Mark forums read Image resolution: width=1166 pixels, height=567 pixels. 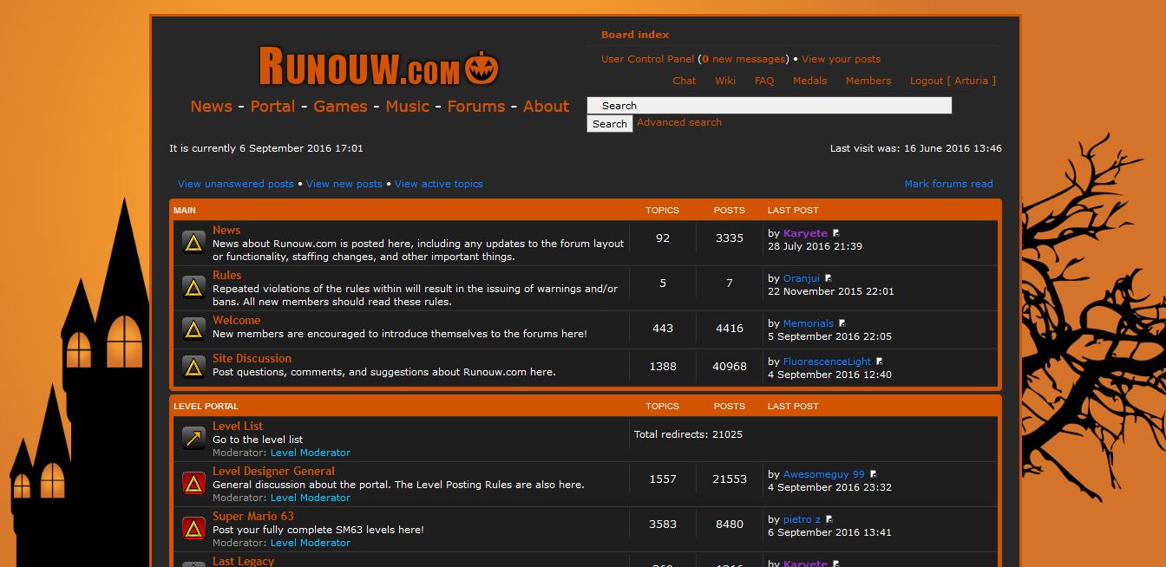(948, 184)
